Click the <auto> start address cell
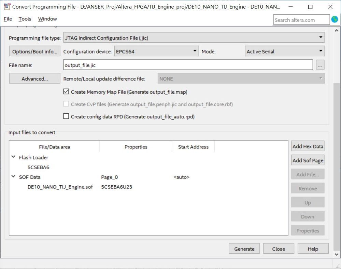This screenshot has width=341, height=269. click(181, 177)
